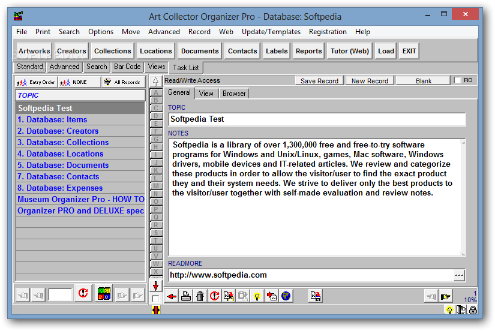Select the Standard tab
This screenshot has width=495, height=331.
coord(29,67)
